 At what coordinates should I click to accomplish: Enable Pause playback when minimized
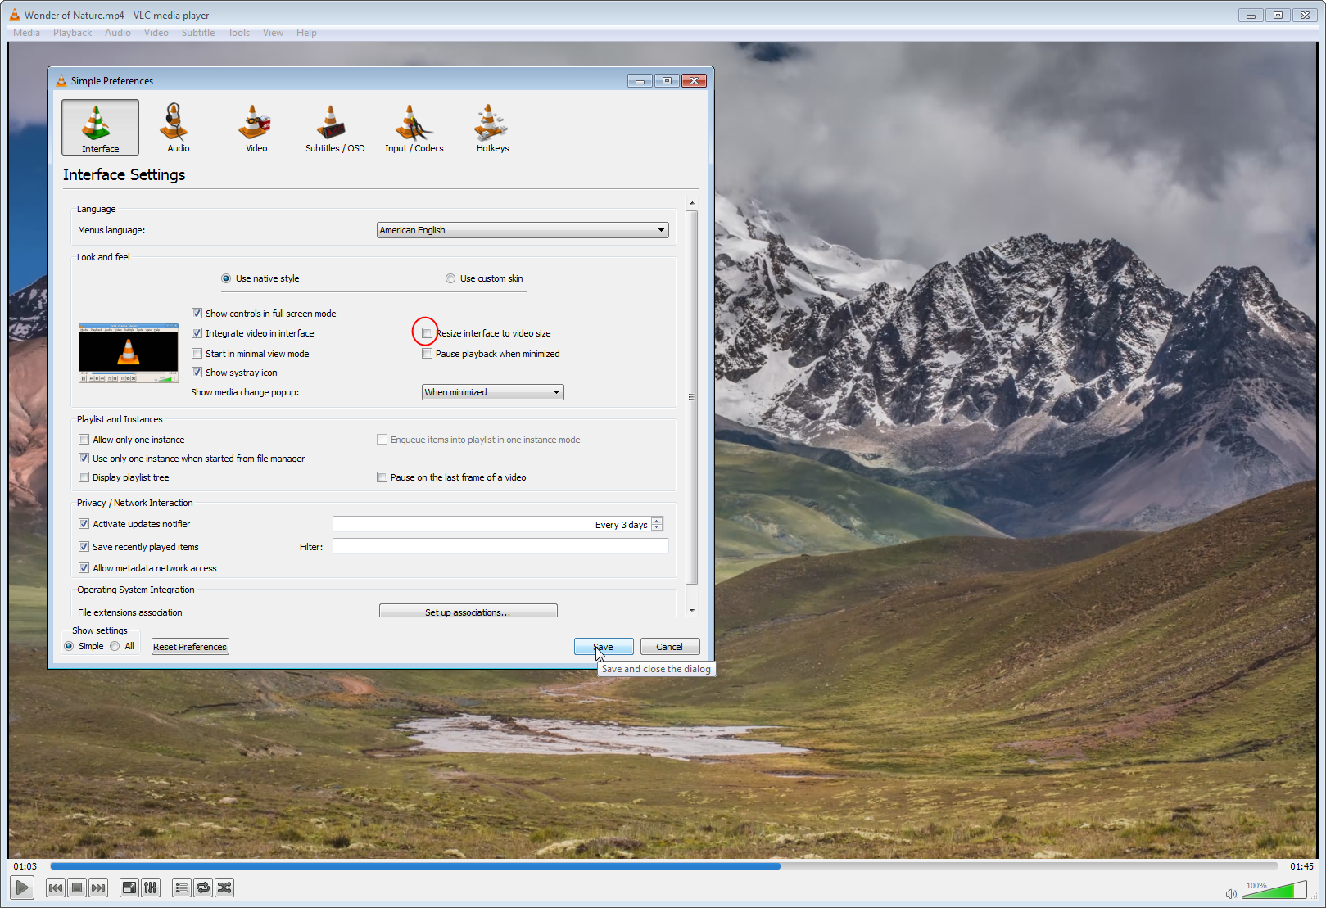[427, 353]
